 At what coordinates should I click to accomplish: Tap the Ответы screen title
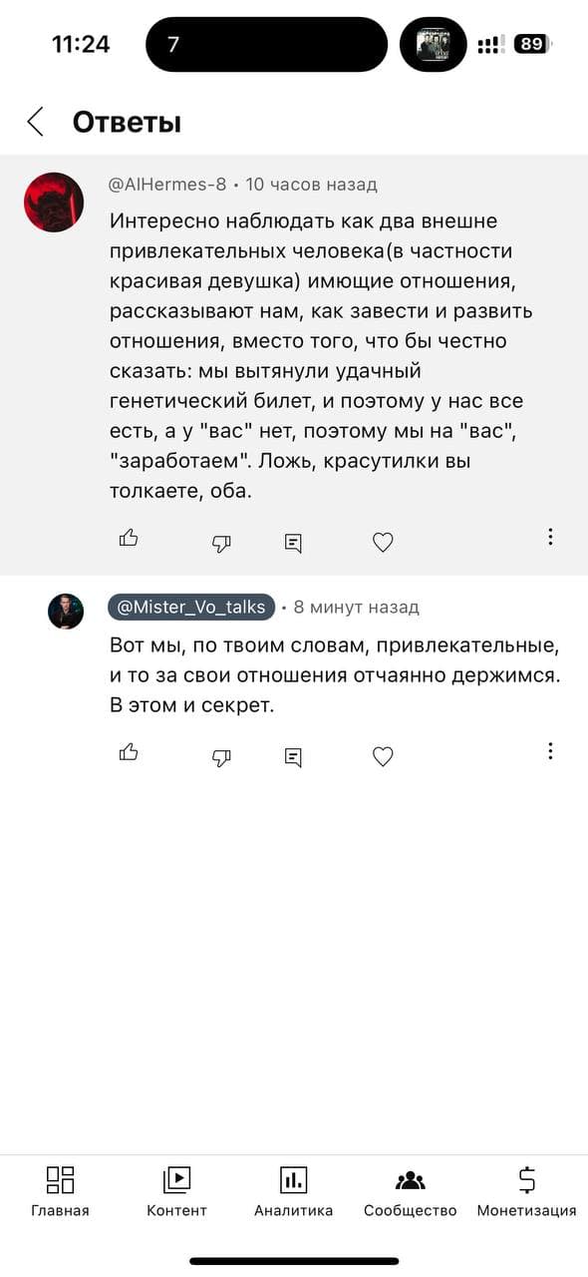click(127, 121)
